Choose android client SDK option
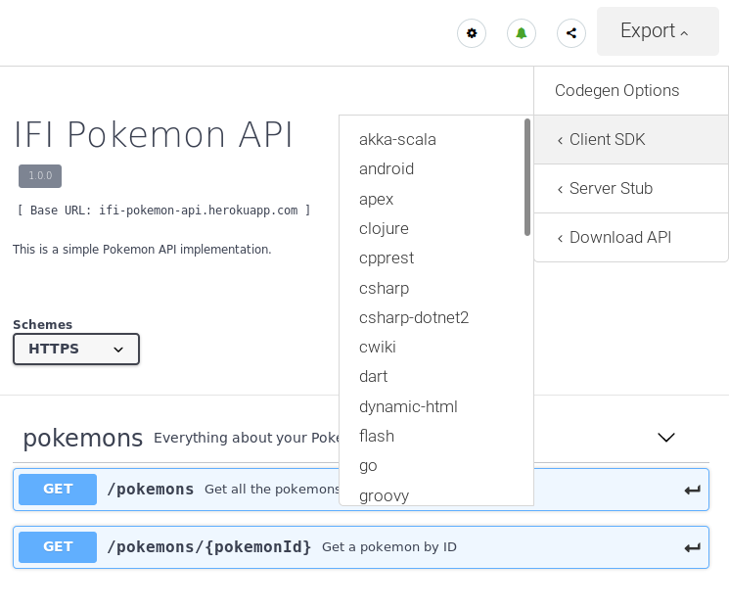This screenshot has width=729, height=609. tap(387, 168)
